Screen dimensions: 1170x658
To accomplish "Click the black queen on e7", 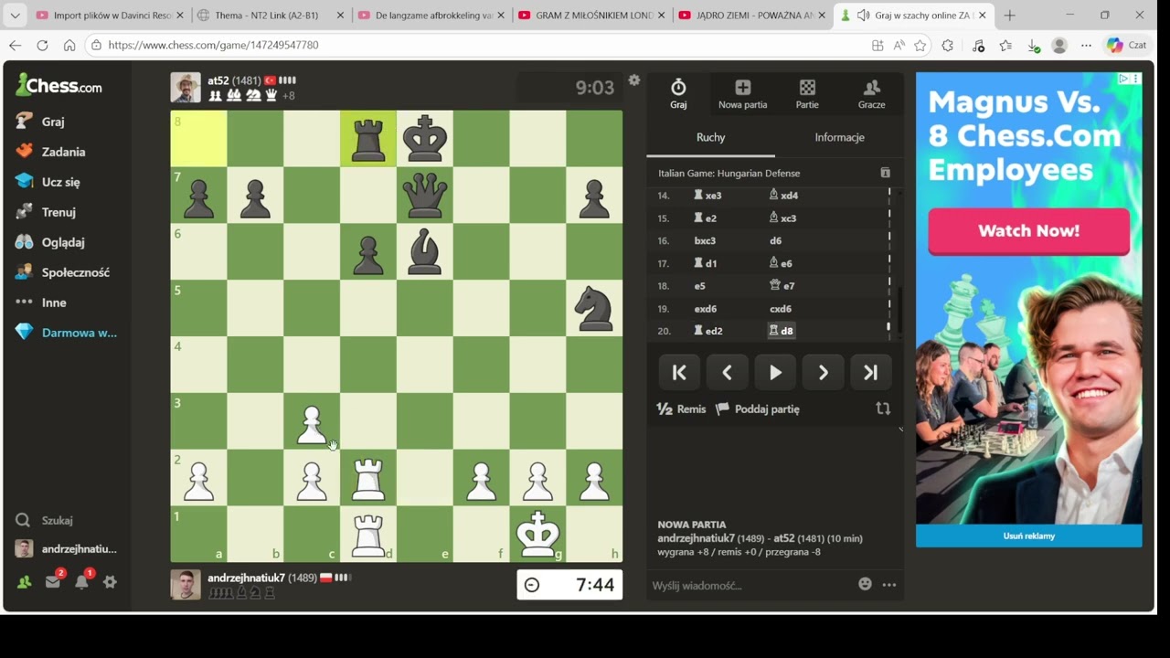I will click(x=425, y=196).
